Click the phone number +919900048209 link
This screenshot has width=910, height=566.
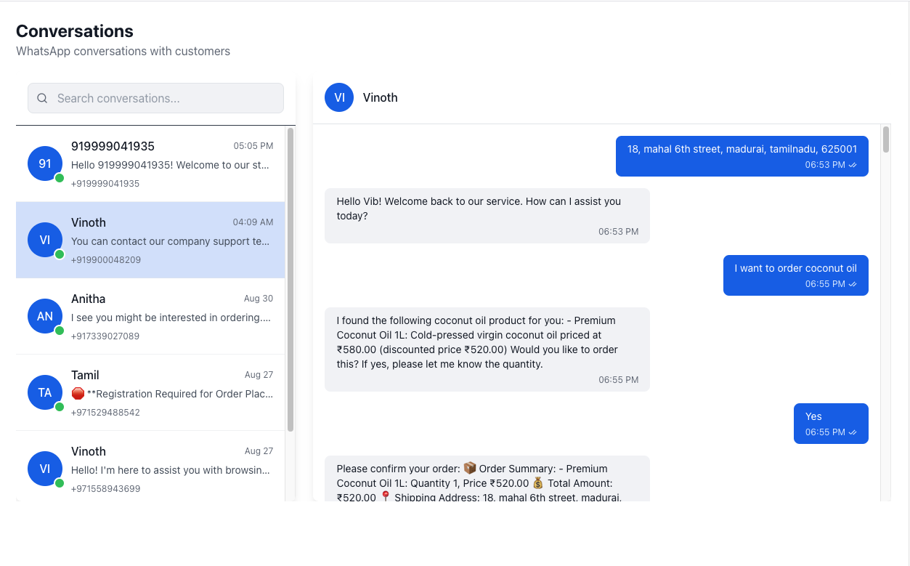tap(105, 259)
